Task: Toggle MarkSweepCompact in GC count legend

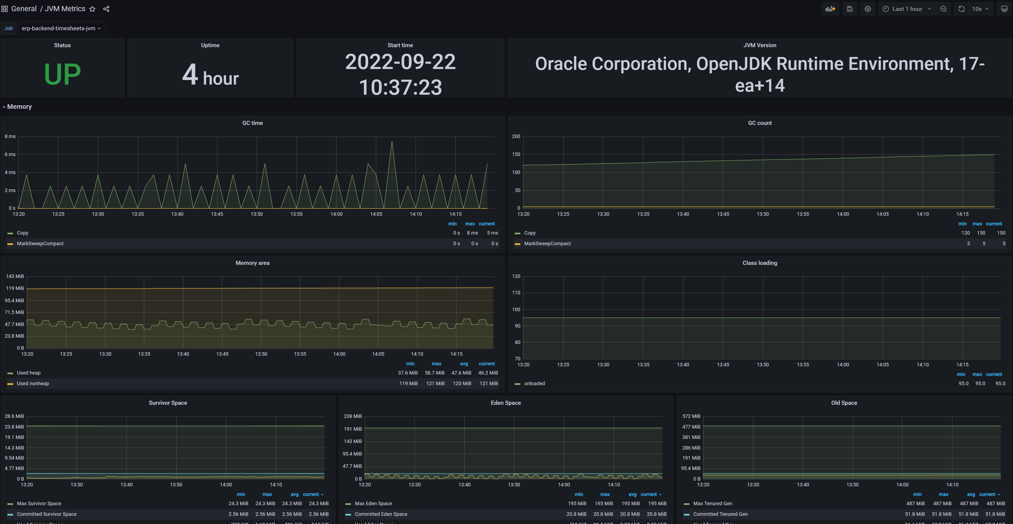Action: point(547,244)
